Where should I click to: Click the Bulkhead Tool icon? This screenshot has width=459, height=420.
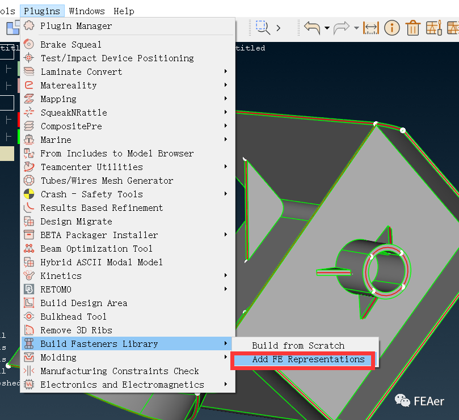point(29,316)
